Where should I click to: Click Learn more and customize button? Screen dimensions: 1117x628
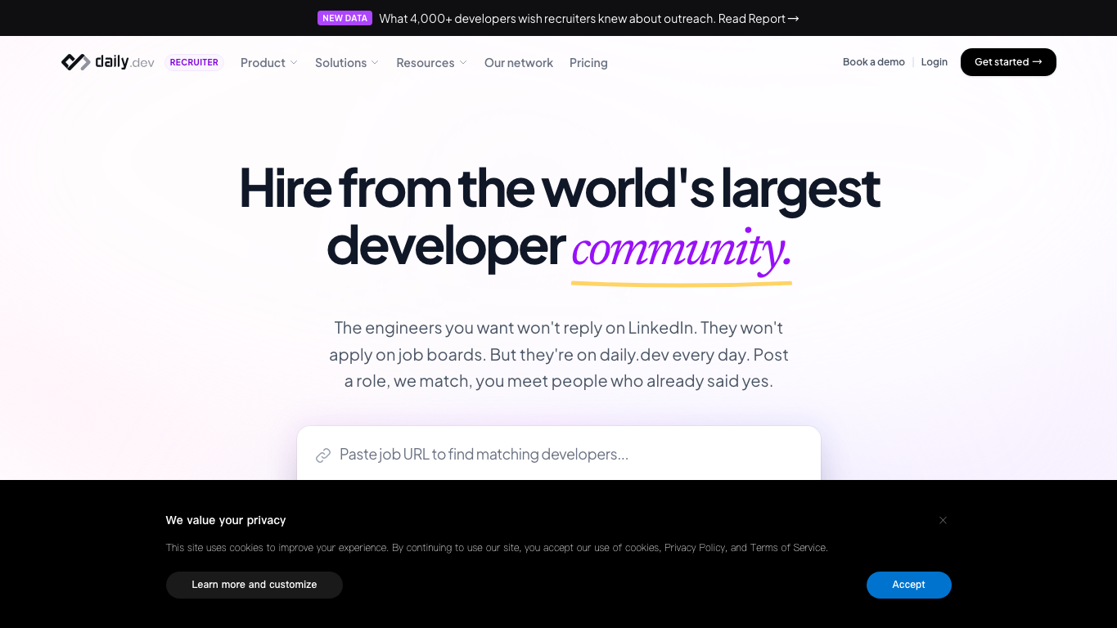tap(254, 585)
